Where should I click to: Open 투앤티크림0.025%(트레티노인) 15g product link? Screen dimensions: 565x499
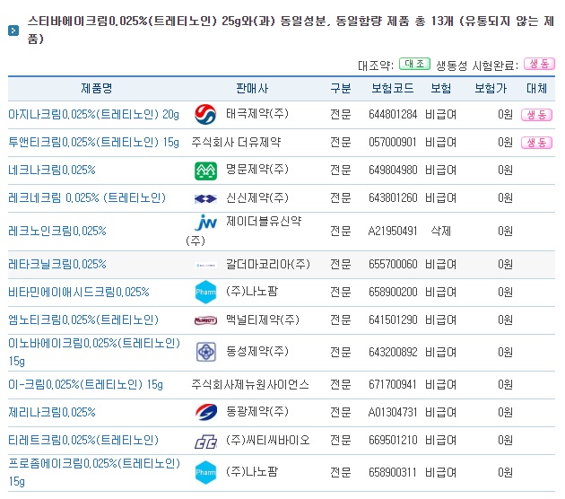pyautogui.click(x=93, y=142)
